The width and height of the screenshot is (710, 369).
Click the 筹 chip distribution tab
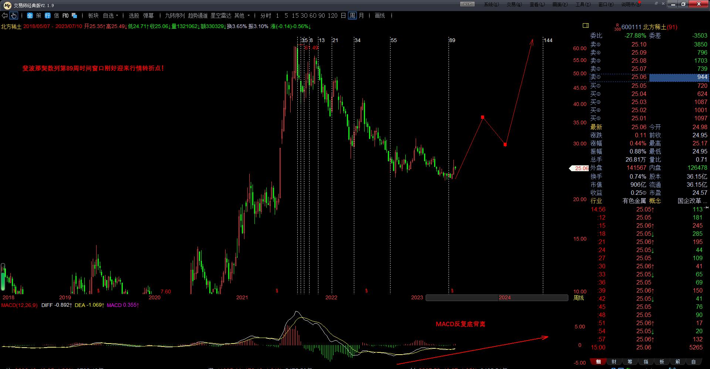(x=630, y=362)
